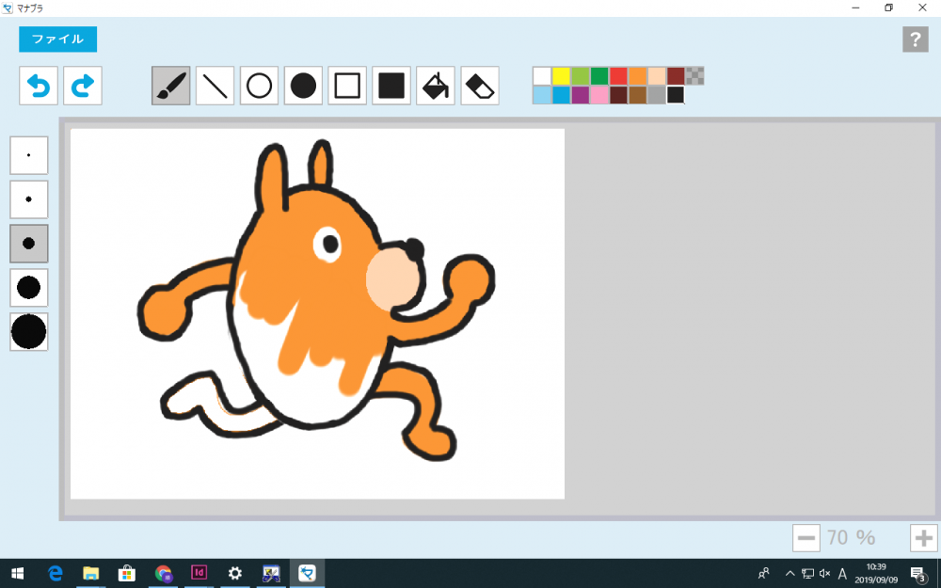Open the Windows Start menu

click(x=17, y=573)
